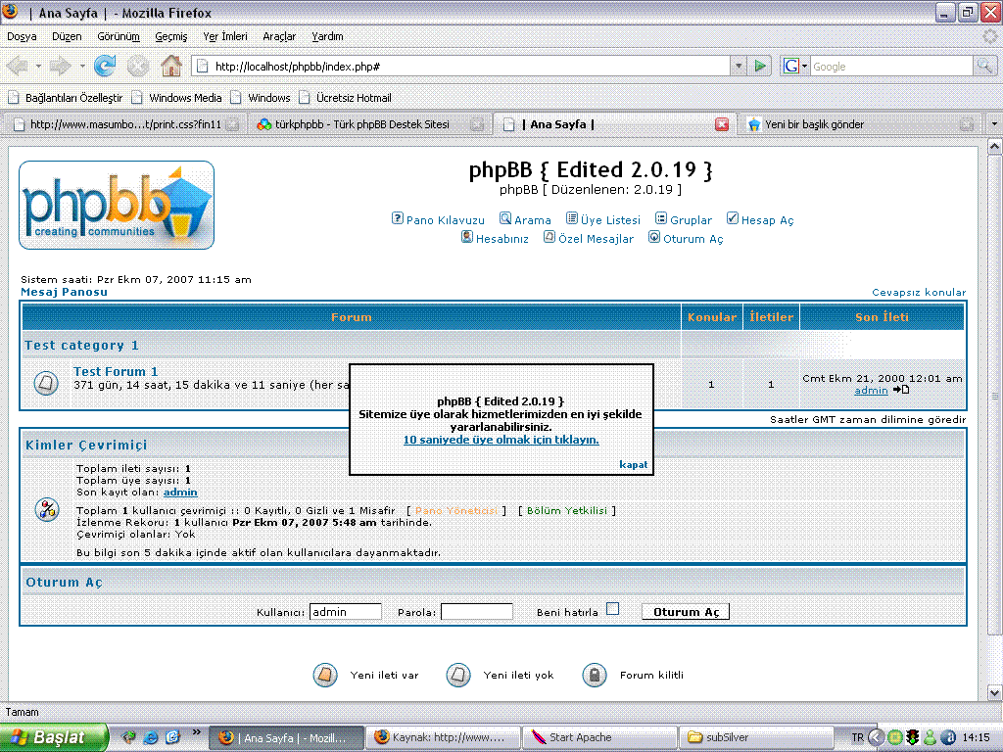Open the subSilver folder taskbar button

756,737
